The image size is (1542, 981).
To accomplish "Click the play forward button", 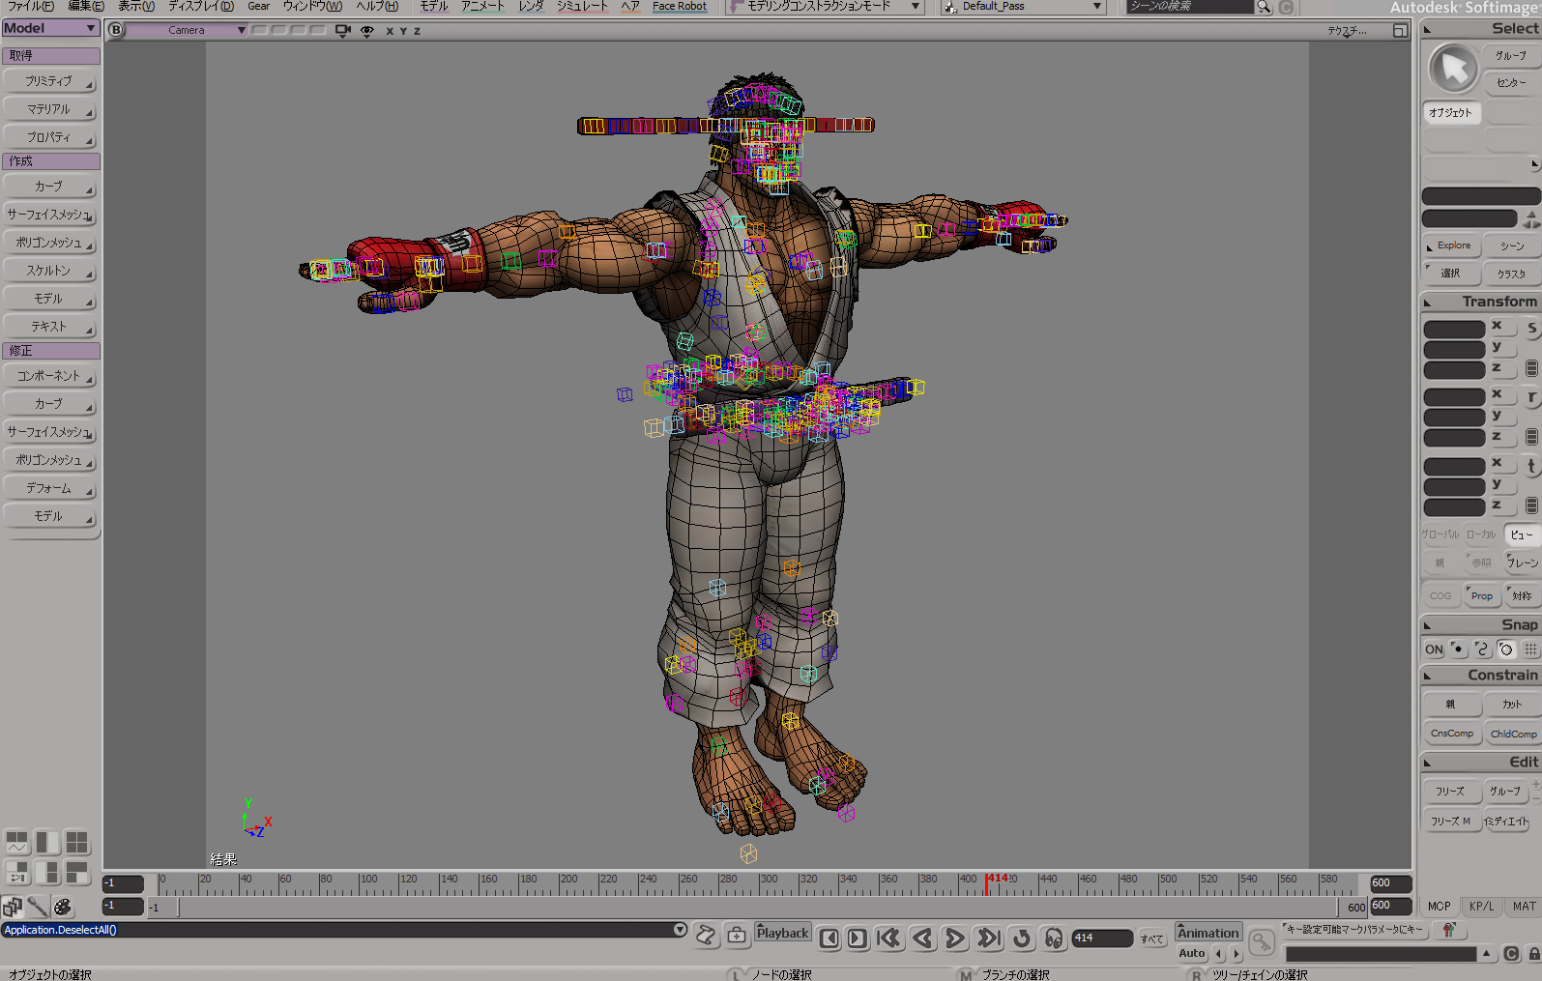I will pos(954,938).
